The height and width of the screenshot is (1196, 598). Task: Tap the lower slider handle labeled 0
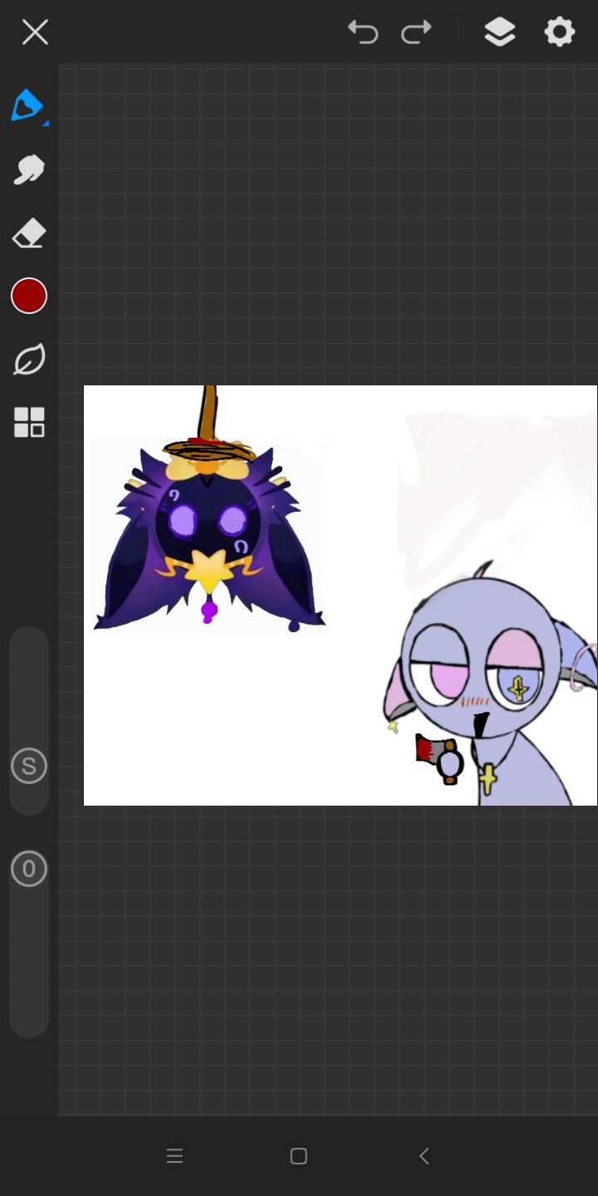pyautogui.click(x=29, y=869)
